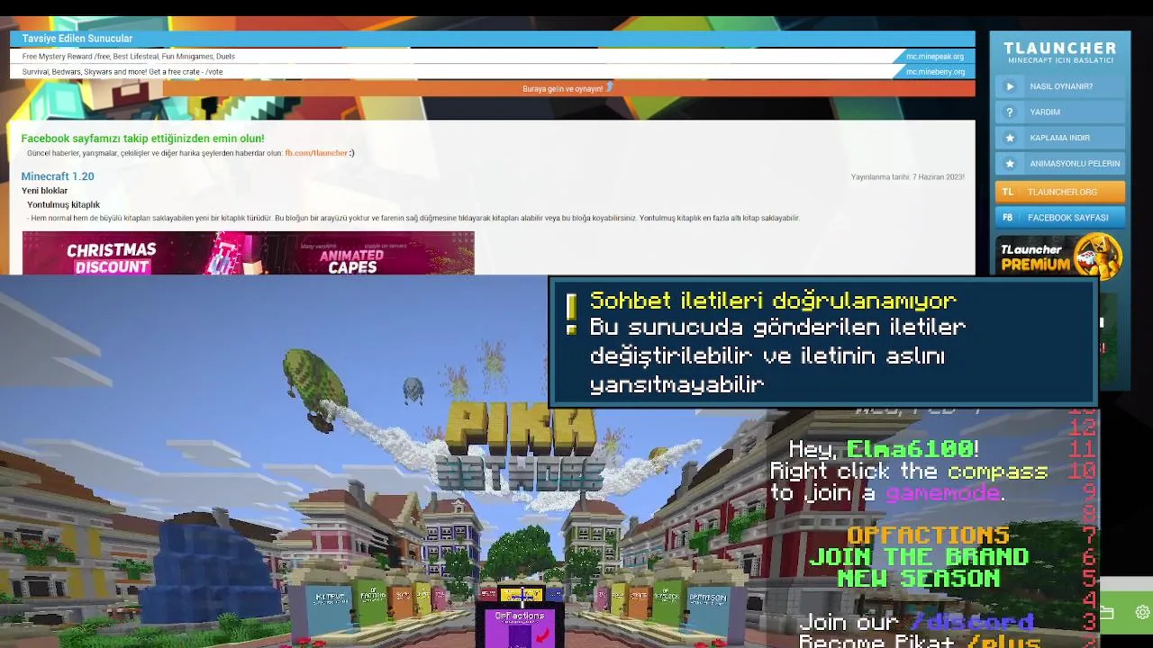Click the TLauncher logo in the sidebar
This screenshot has width=1153, height=648.
pyautogui.click(x=1060, y=51)
